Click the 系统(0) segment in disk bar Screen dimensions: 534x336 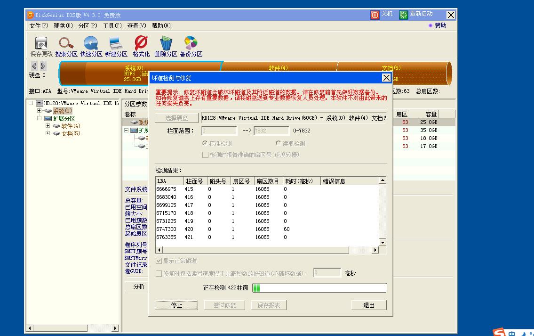click(140, 74)
